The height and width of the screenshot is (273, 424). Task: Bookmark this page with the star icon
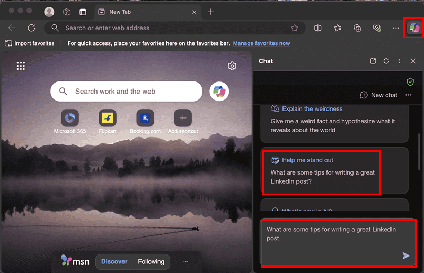pos(295,28)
